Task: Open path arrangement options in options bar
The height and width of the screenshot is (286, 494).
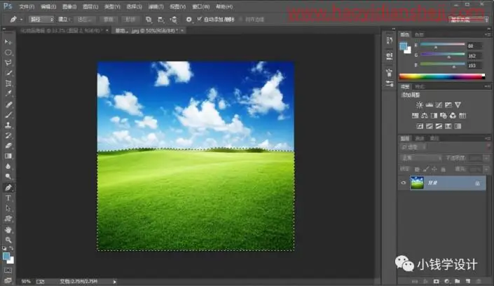Action: 173,20
